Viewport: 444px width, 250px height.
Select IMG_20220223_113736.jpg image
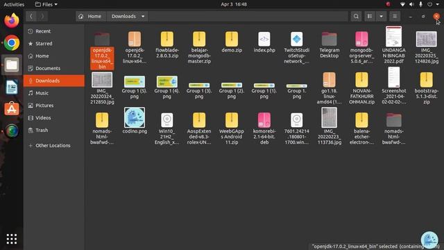pyautogui.click(x=329, y=126)
